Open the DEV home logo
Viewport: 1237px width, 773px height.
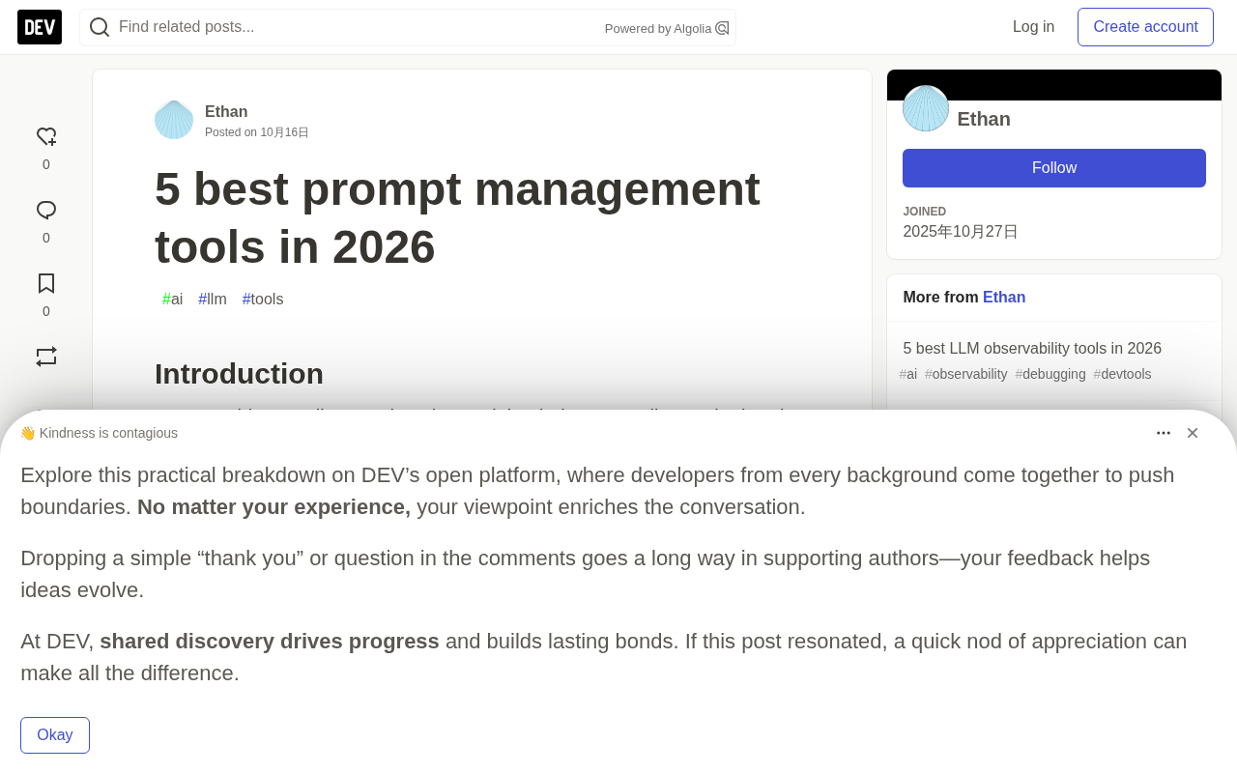coord(40,27)
